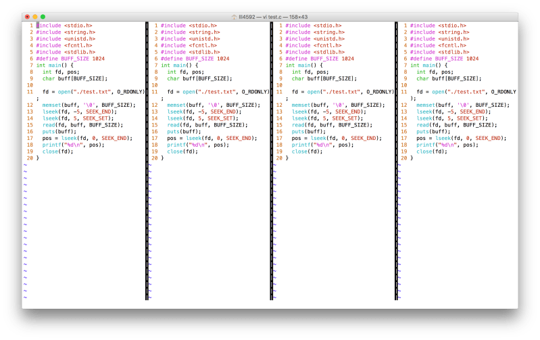Click closing brace on line 20, rightmost pane
Viewport: 540px width, 340px height.
click(x=412, y=158)
